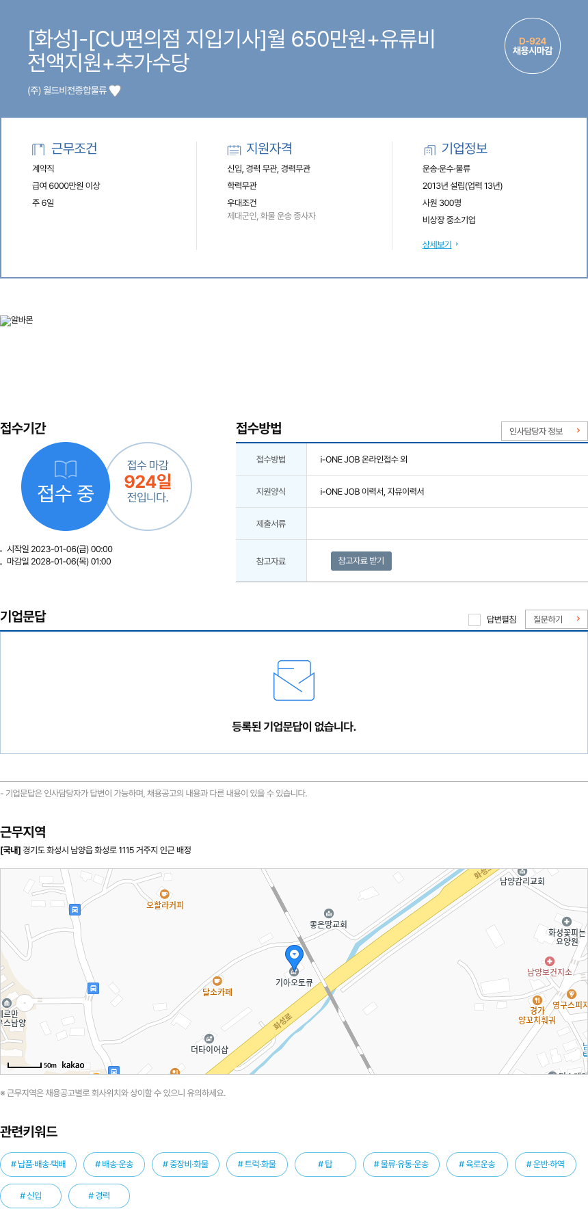588x1209 pixels.
Task: Click the open book icon in 접수 중 circle
Action: tap(66, 469)
